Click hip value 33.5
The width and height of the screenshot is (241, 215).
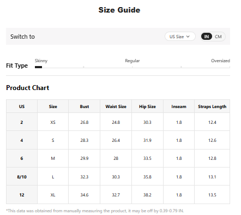(147, 158)
